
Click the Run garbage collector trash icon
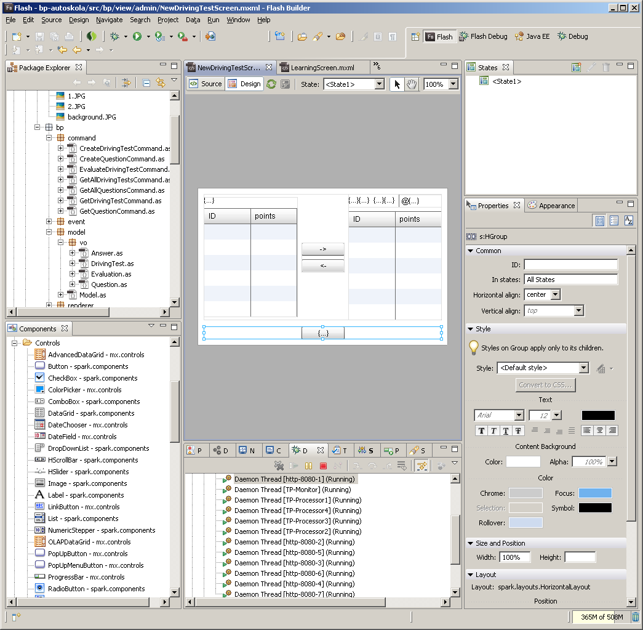(635, 617)
